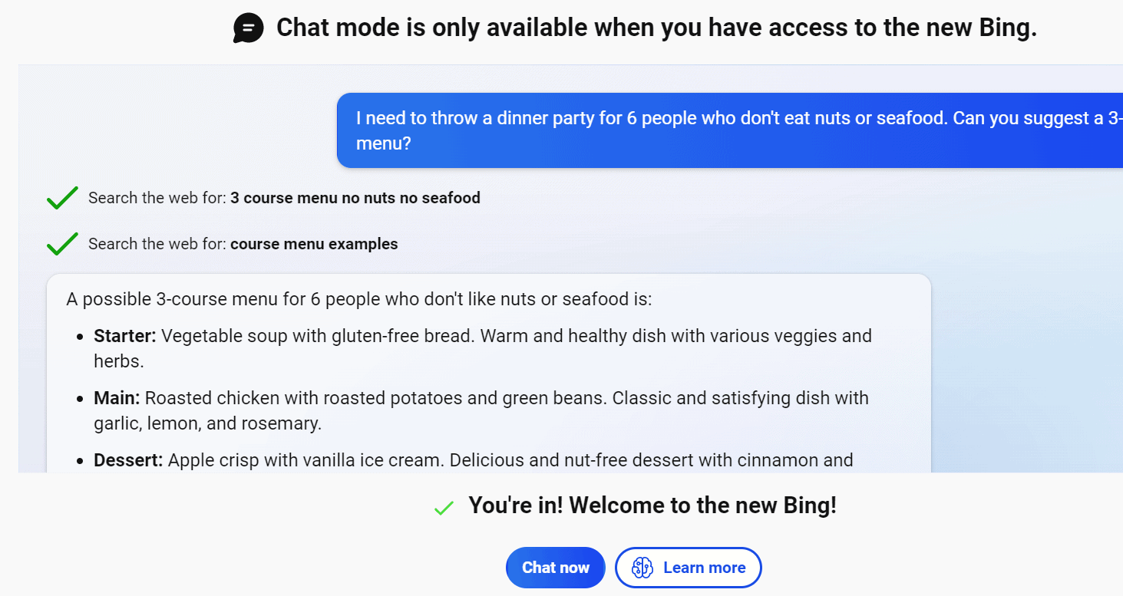This screenshot has height=596, width=1123.
Task: Click the bold "Dessert:" label
Action: coord(128,460)
